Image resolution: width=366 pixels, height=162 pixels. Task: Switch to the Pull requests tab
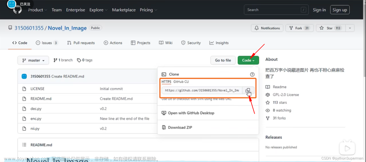tap(81, 43)
